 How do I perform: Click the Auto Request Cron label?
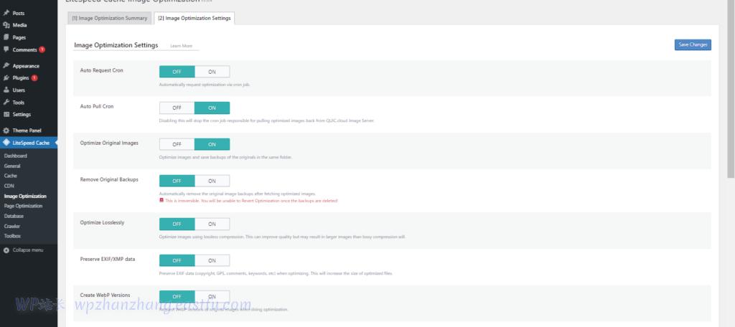pos(102,70)
